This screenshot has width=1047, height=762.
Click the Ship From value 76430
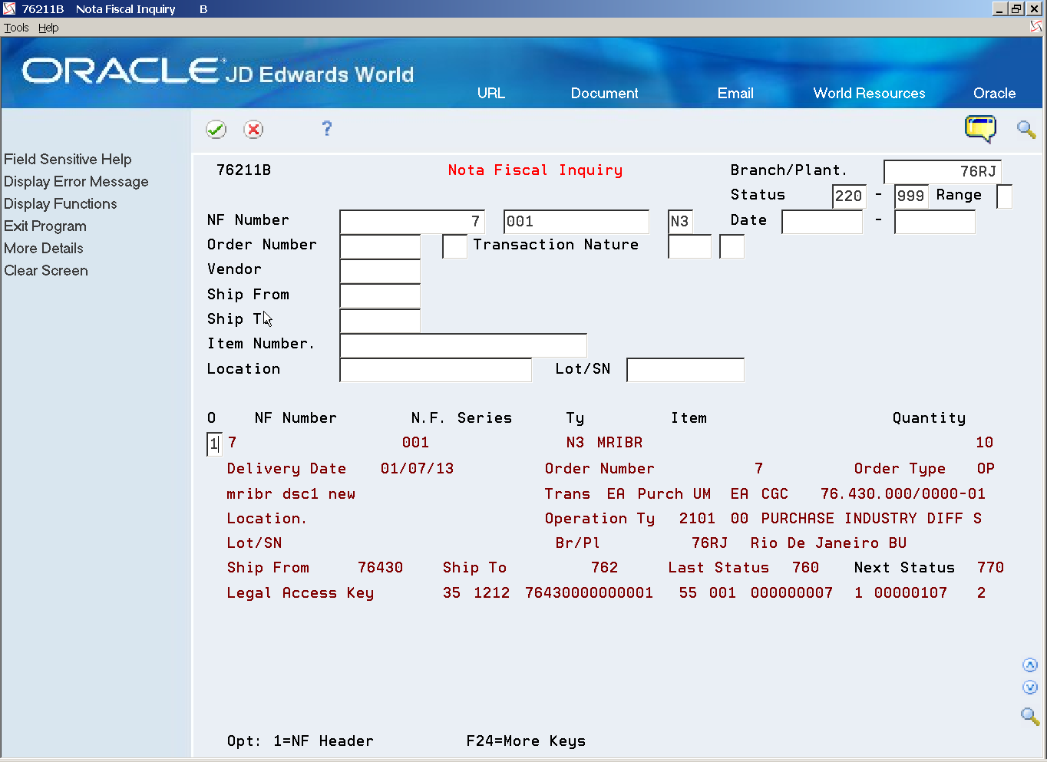click(x=380, y=567)
